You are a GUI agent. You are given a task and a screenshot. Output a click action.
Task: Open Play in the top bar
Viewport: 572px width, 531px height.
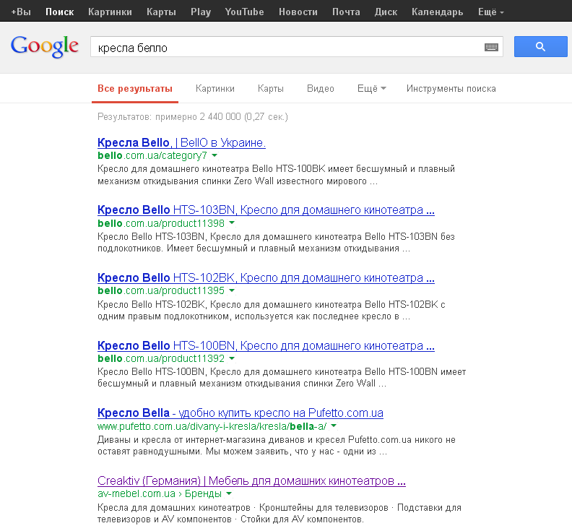pyautogui.click(x=201, y=12)
